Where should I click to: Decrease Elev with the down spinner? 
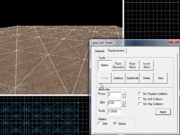[123, 105]
